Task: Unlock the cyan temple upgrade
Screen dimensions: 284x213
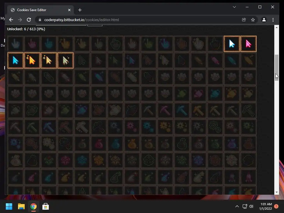Action: point(82,161)
